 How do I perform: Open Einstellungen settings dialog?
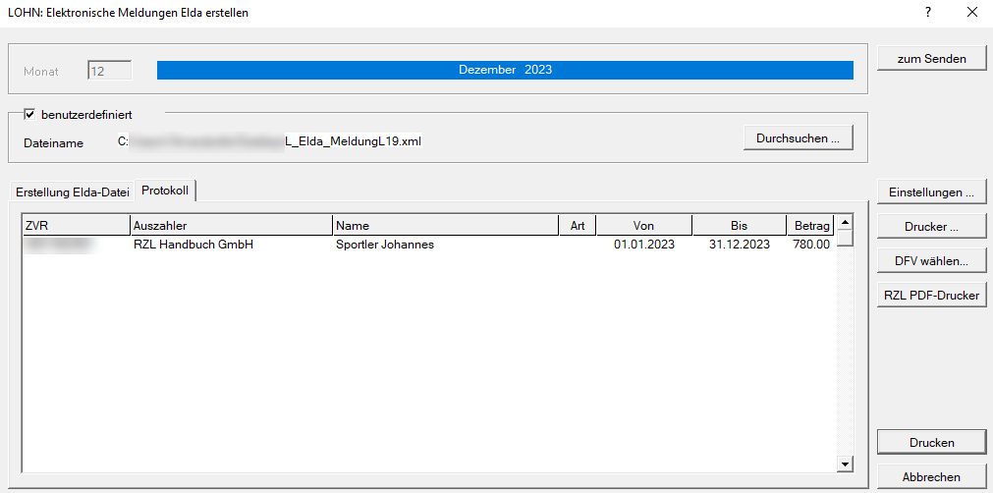point(931,192)
